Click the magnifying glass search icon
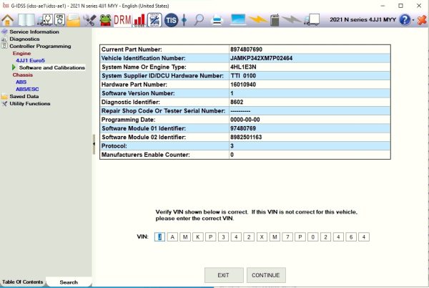429x288 pixels. tap(199, 20)
